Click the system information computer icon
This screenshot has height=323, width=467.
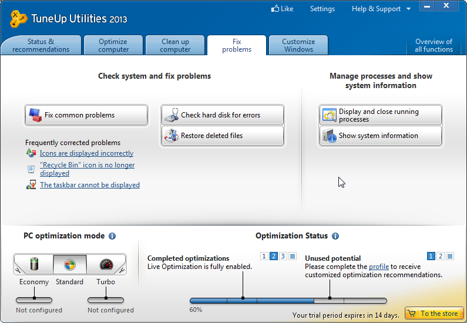tap(330, 136)
